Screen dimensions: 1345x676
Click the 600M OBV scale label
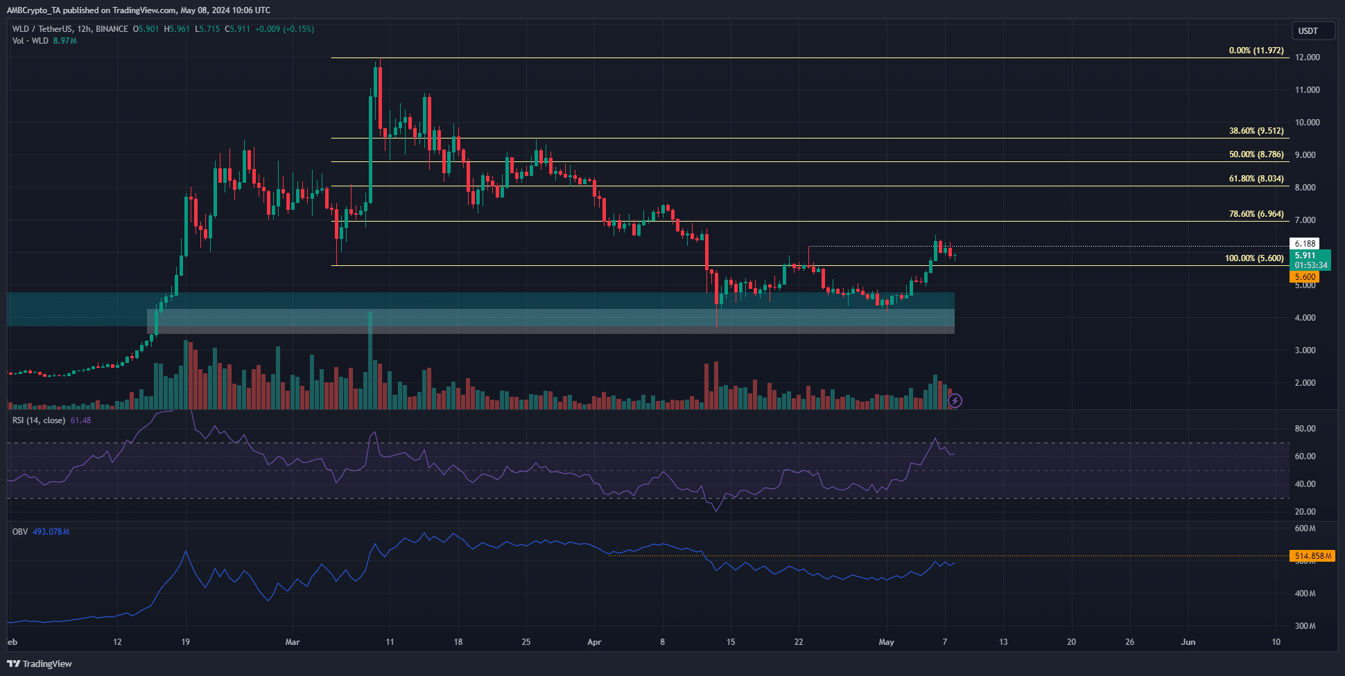point(1305,528)
